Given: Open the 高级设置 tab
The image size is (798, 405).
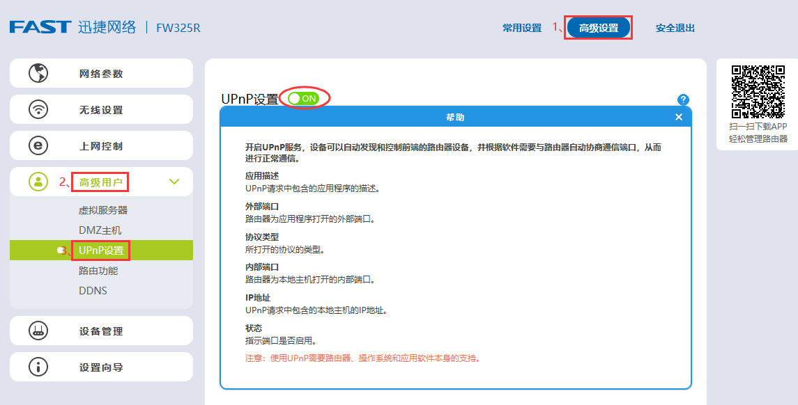Looking at the screenshot, I should (x=599, y=26).
